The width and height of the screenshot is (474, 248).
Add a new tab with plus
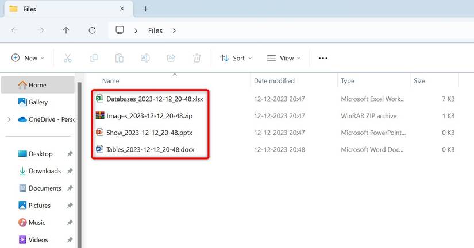tap(145, 9)
